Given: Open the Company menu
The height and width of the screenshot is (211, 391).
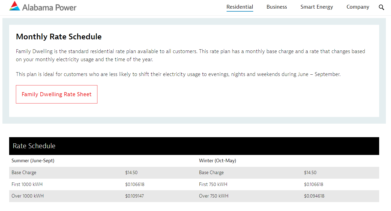Looking at the screenshot, I should (358, 7).
